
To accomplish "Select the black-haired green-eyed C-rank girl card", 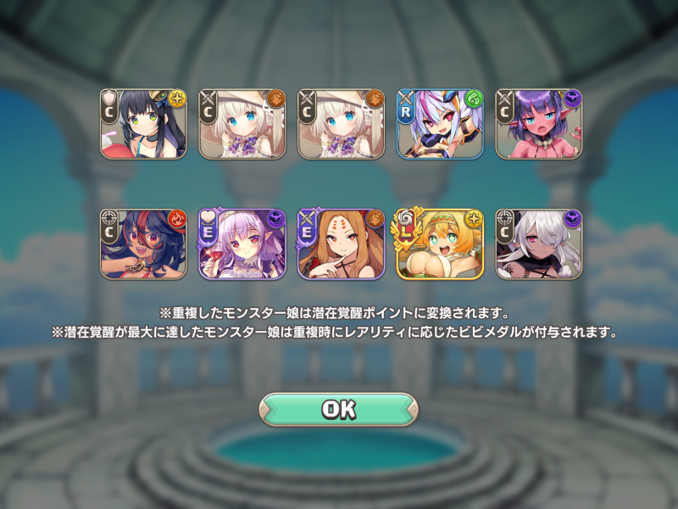I will (143, 124).
